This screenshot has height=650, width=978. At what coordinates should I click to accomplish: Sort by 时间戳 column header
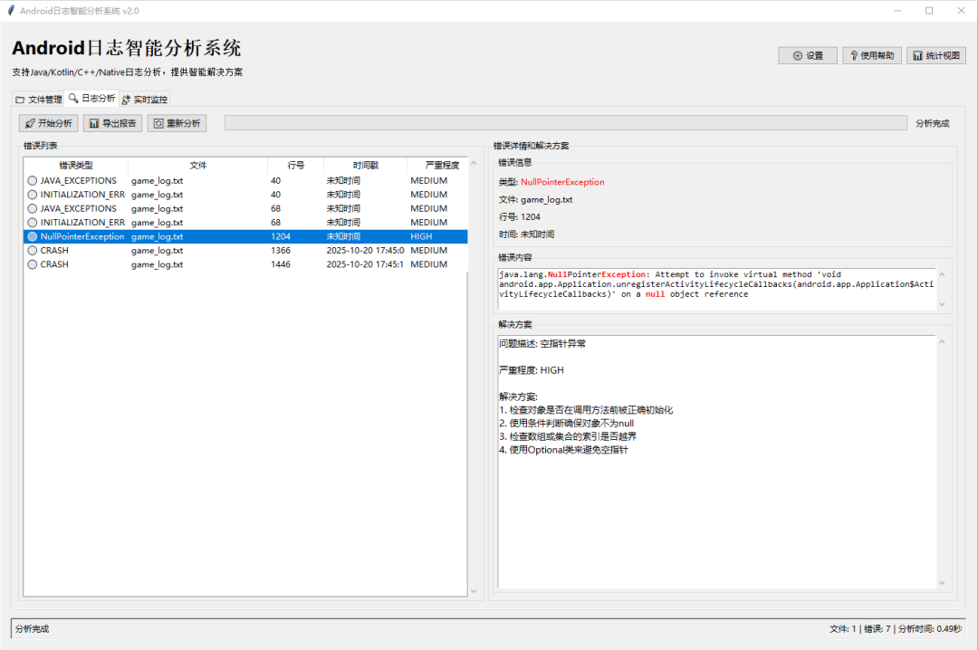click(366, 166)
